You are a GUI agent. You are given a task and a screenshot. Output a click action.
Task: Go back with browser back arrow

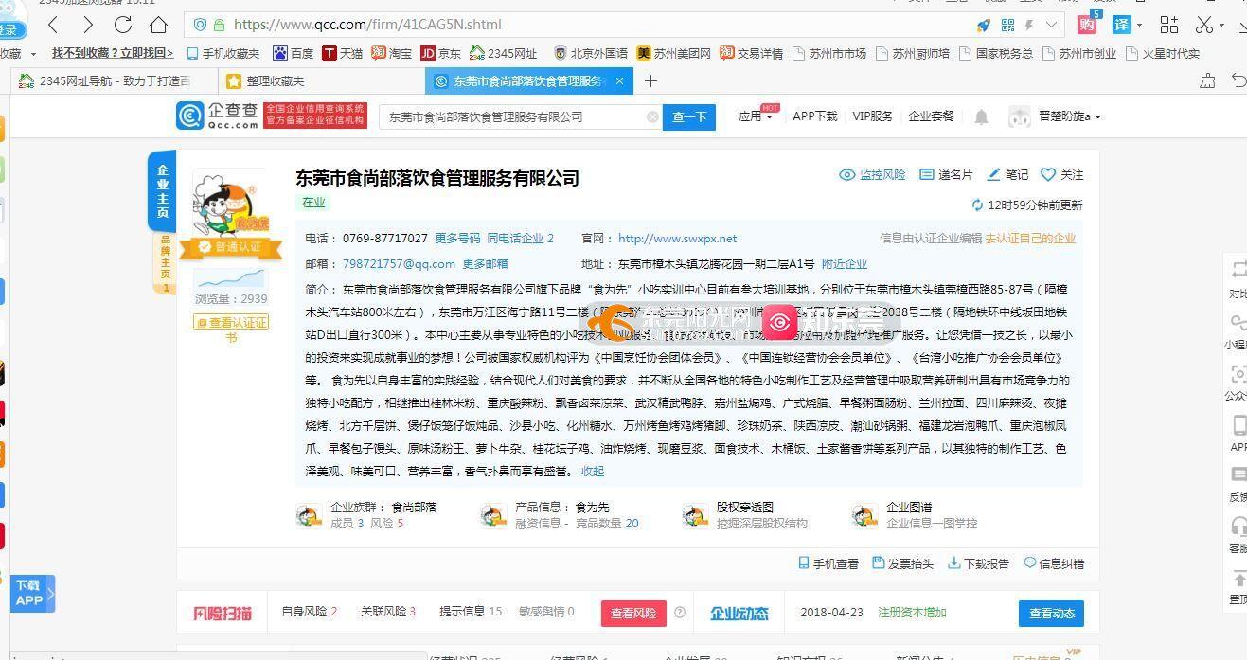pyautogui.click(x=53, y=25)
